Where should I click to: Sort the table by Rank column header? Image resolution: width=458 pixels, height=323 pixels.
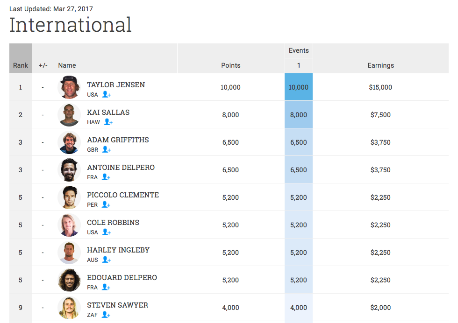21,65
